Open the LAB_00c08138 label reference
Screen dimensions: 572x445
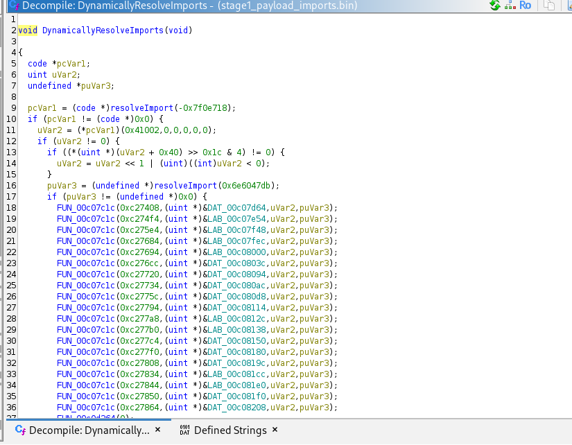pyautogui.click(x=236, y=329)
